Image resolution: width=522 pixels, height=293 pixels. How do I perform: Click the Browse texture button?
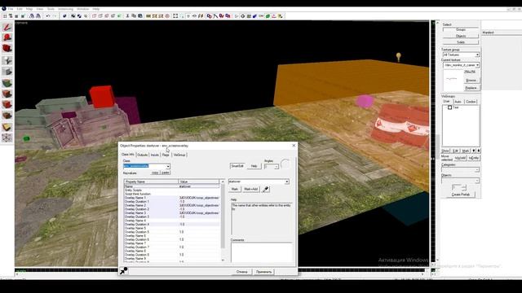tap(471, 81)
